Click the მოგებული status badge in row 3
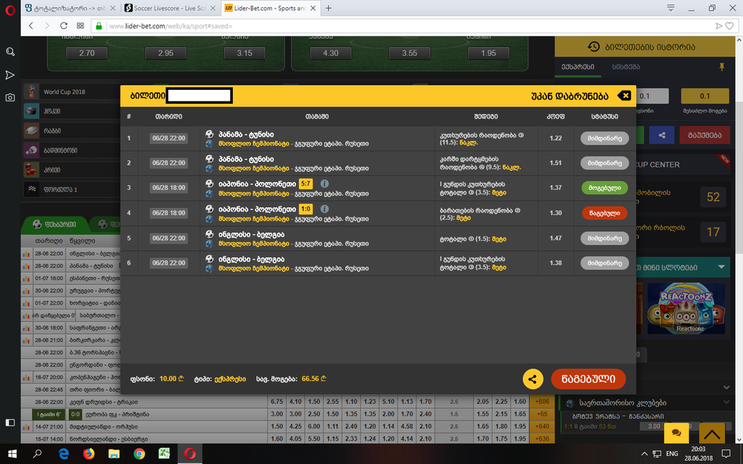 [x=604, y=188]
